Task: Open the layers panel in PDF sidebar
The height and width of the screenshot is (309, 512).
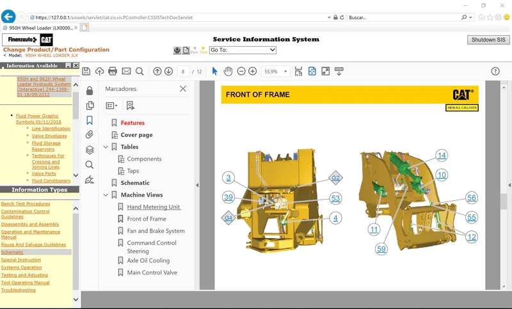Action: coord(90,150)
